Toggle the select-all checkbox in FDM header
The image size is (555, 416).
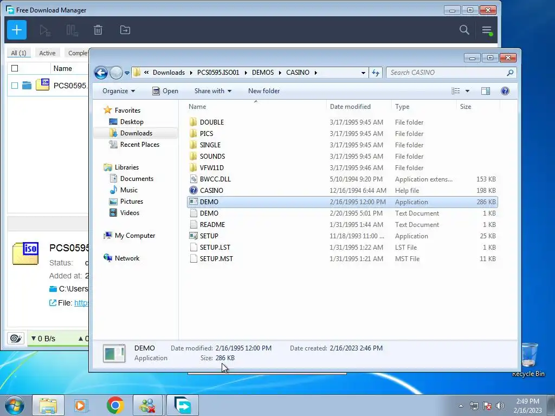[x=15, y=68]
